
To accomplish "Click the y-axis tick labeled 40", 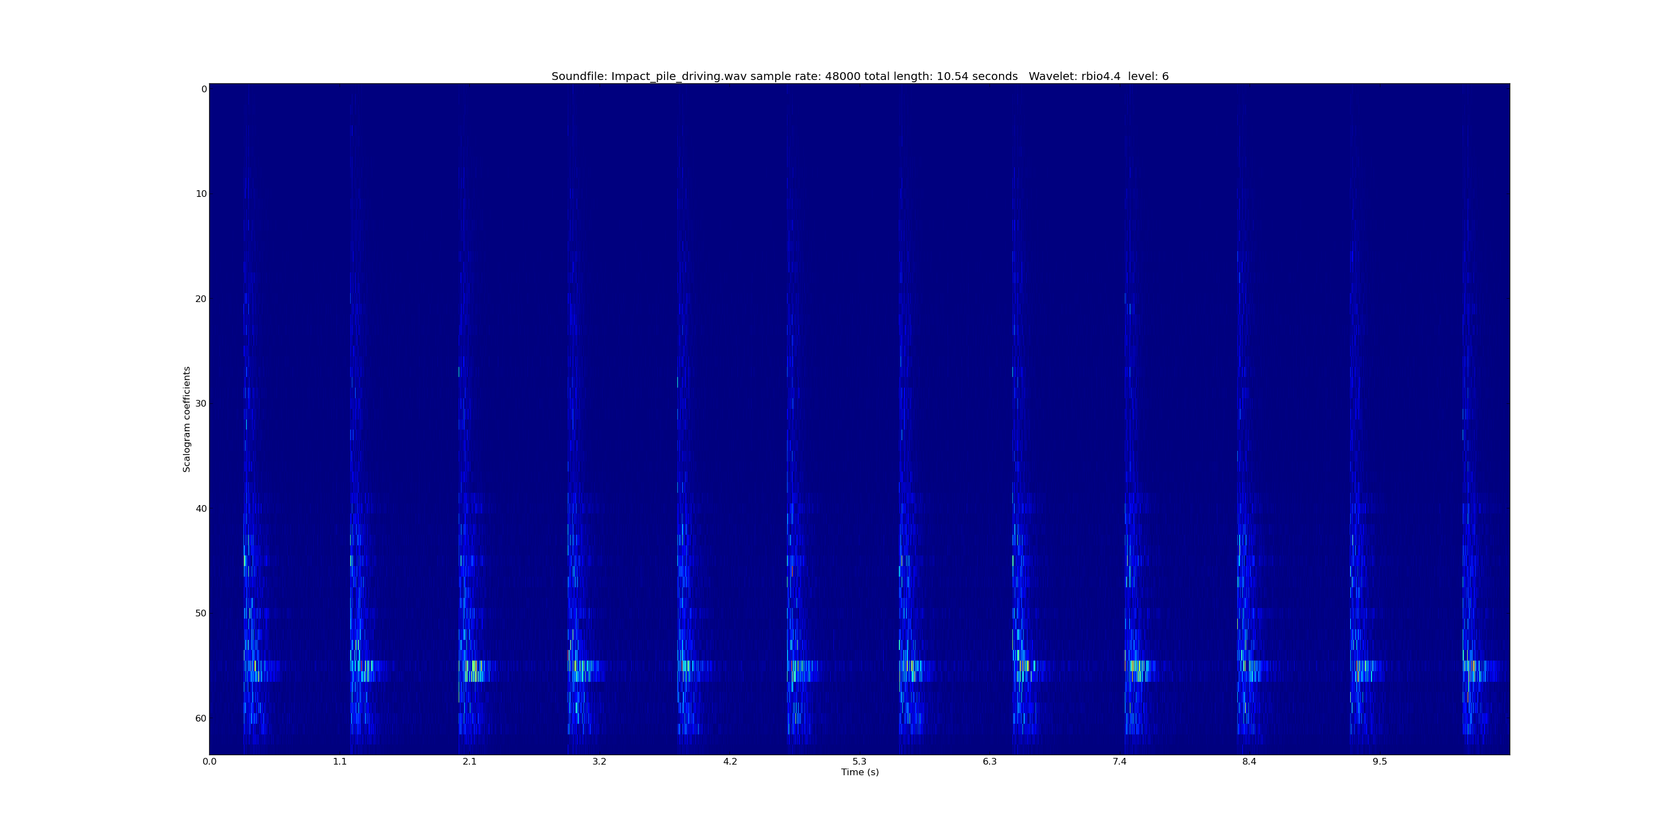I will click(201, 509).
